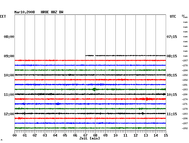Select the 11:00 CET time label
The height and width of the screenshot is (143, 189).
point(9,95)
